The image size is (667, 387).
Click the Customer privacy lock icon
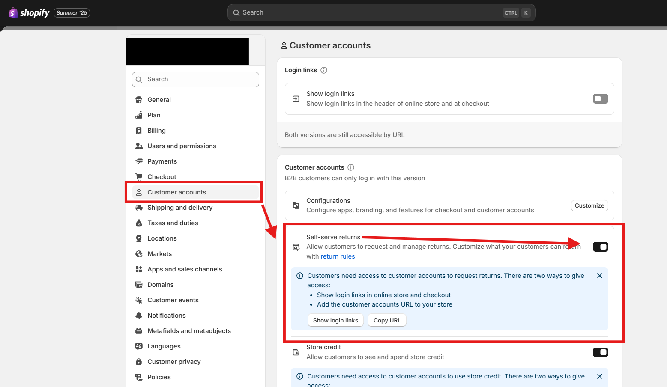139,362
